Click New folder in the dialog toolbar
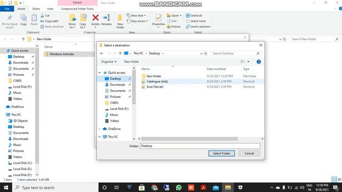This screenshot has height=192, width=342. pos(131,62)
